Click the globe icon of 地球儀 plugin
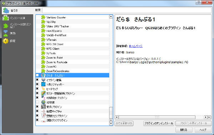Viewport: 214px width, 135px height. coord(43,102)
